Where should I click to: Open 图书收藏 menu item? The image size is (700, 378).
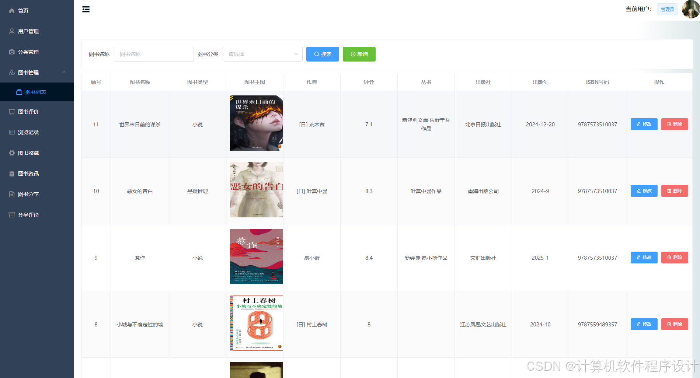click(37, 153)
